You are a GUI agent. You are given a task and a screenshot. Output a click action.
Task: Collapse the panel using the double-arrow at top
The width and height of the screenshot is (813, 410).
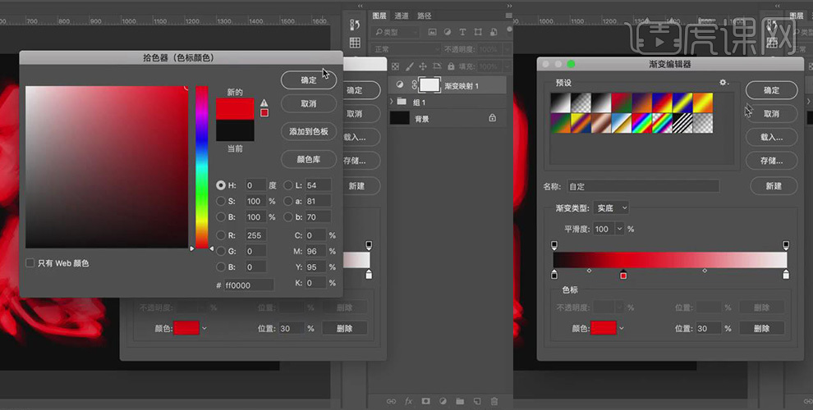coord(509,6)
